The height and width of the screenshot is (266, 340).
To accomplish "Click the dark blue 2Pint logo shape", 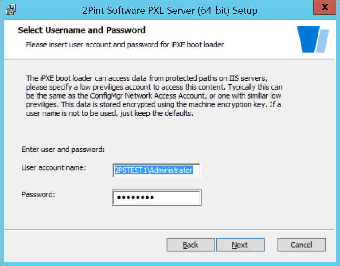I will 308,39.
